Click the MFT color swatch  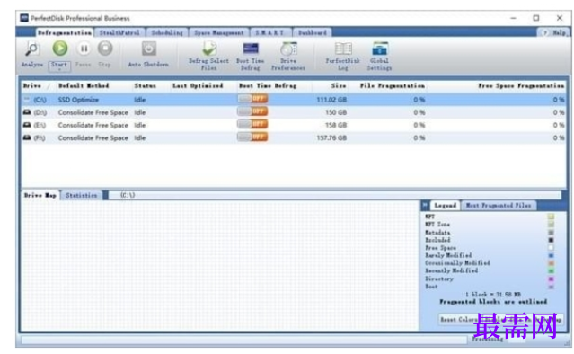tap(551, 217)
